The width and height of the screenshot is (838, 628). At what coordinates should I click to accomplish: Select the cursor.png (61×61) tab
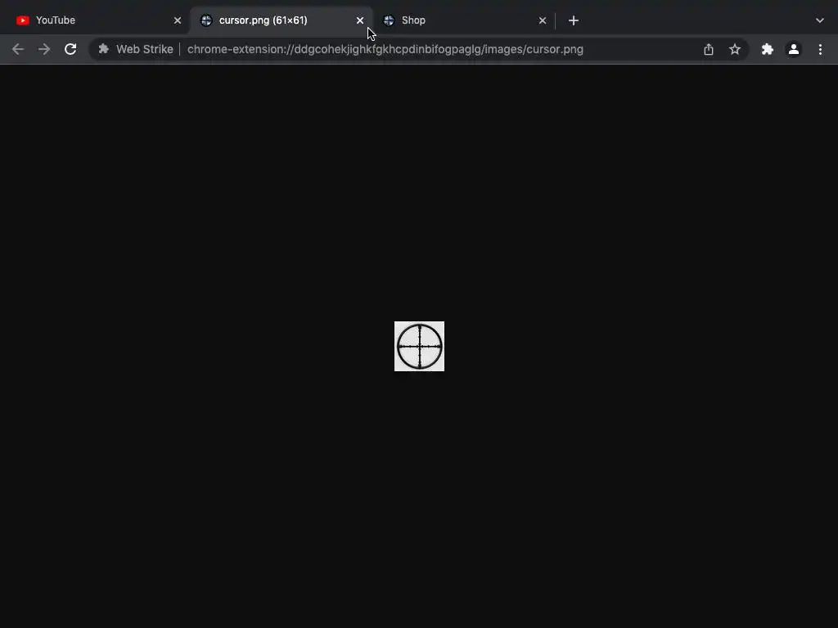(x=282, y=20)
